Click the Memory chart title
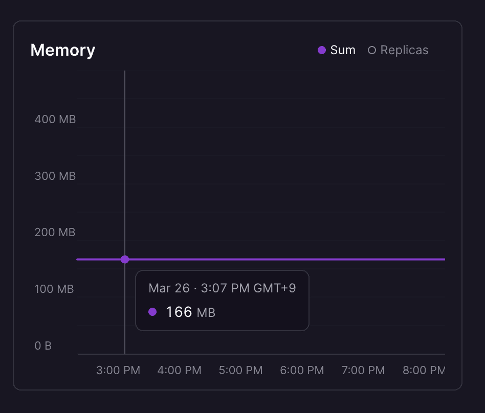 [63, 50]
